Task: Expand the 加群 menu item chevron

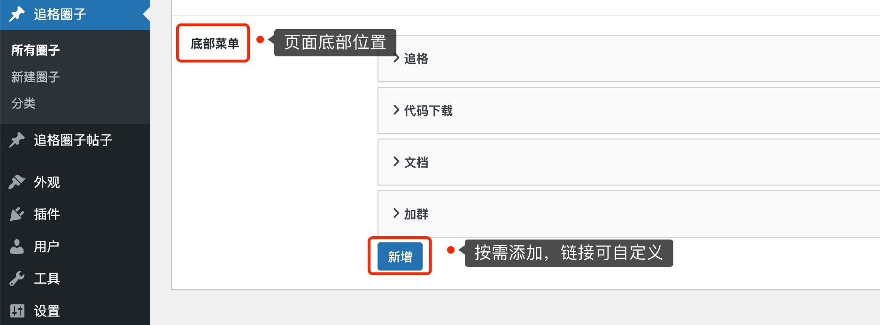Action: [396, 214]
